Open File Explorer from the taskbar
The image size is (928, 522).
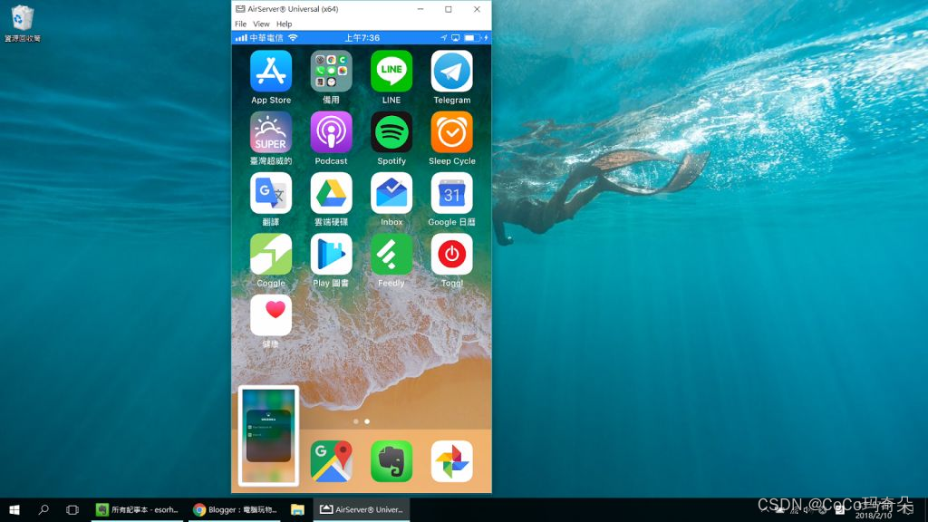pos(297,509)
